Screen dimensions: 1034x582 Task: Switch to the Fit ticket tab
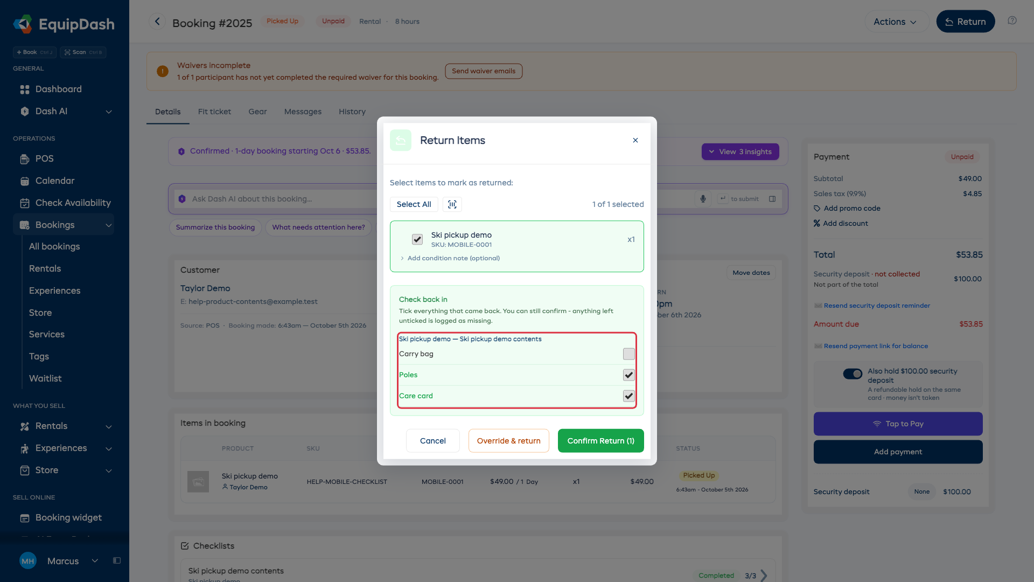pyautogui.click(x=214, y=112)
